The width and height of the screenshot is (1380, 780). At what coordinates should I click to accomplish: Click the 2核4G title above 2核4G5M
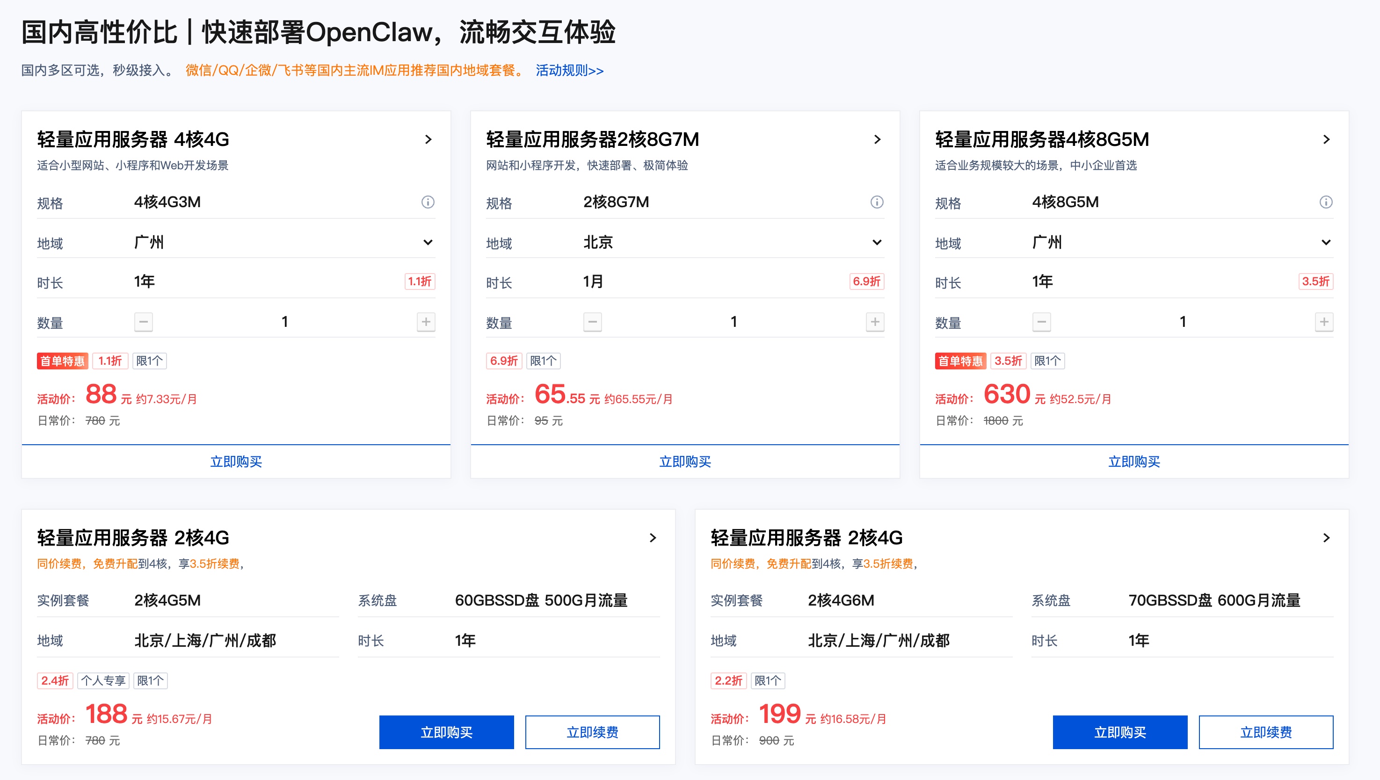[x=133, y=537]
